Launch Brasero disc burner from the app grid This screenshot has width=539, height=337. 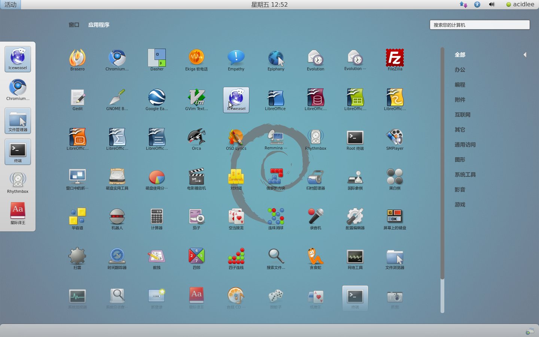(x=77, y=60)
